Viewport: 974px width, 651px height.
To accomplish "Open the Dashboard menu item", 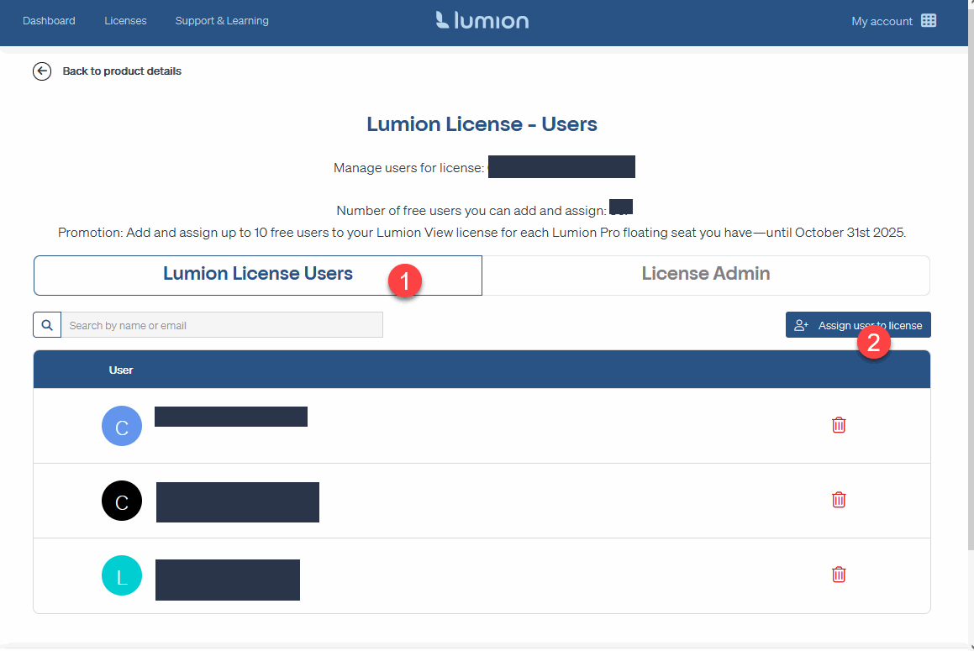I will pyautogui.click(x=49, y=20).
